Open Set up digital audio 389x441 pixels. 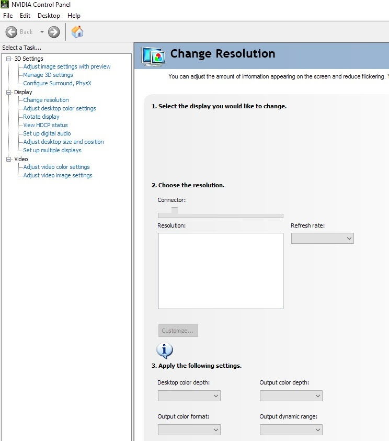pos(47,133)
